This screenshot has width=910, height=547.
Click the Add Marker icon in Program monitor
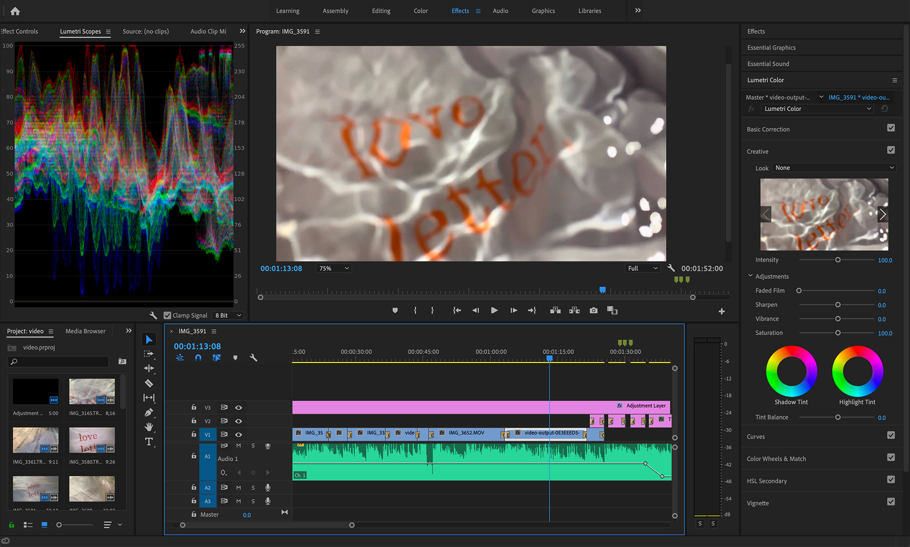(395, 310)
